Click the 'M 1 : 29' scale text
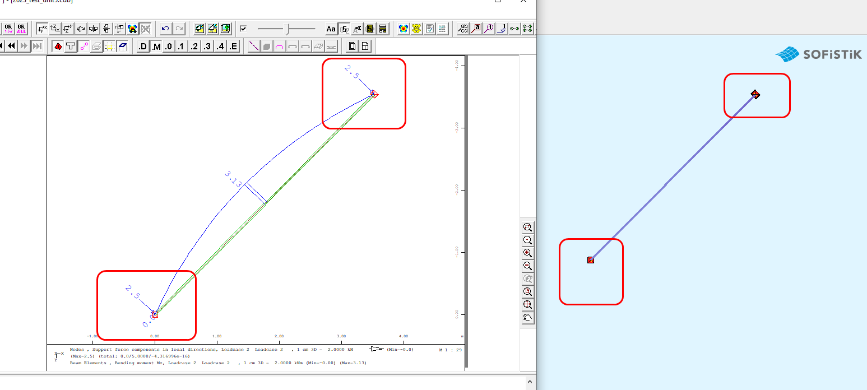The image size is (867, 390). tap(450, 350)
